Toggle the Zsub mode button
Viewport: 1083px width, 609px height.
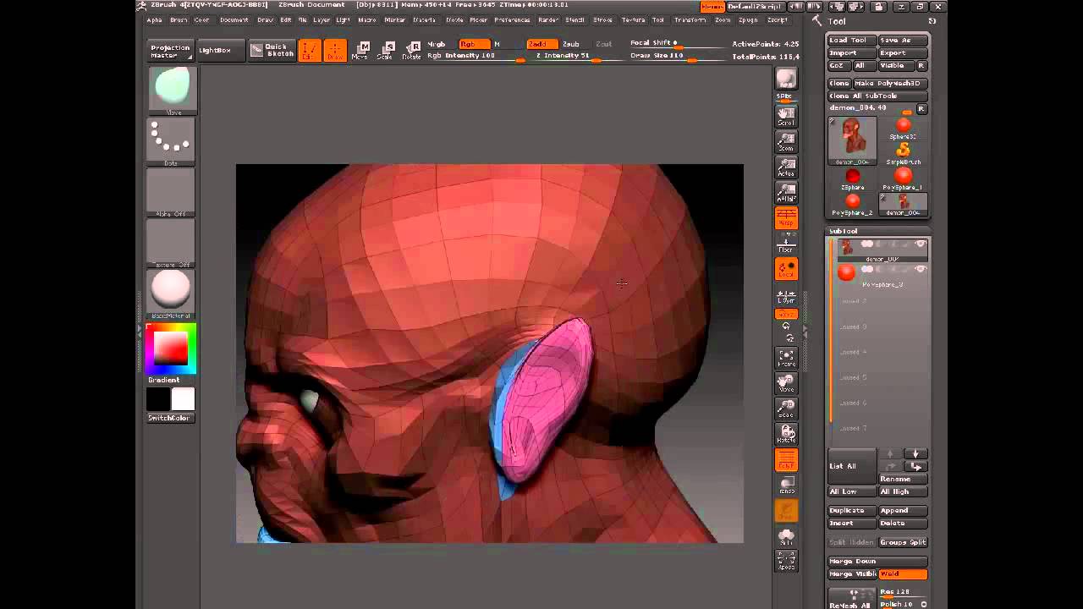[x=572, y=44]
